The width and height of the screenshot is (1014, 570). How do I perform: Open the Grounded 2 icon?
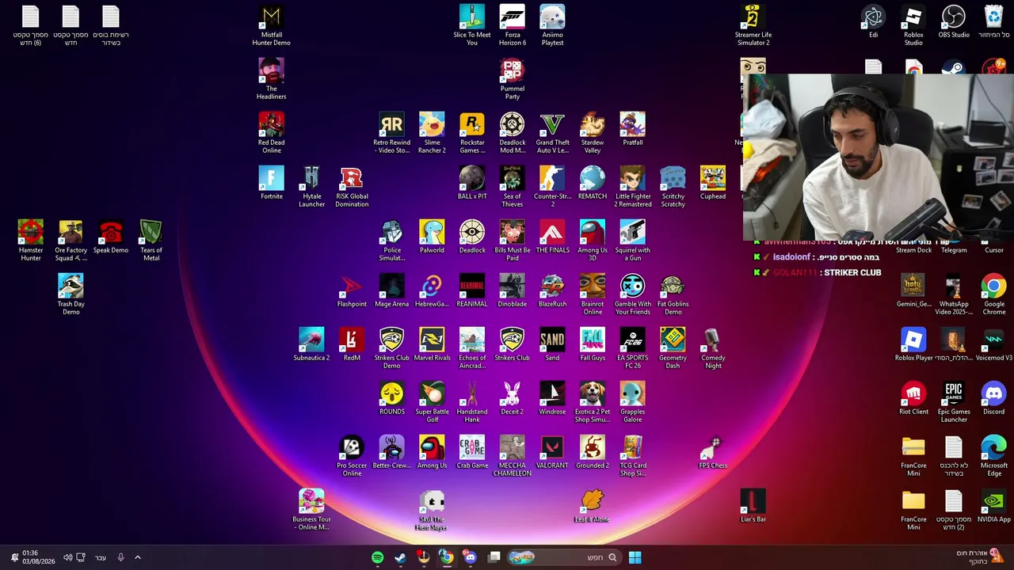(x=592, y=452)
